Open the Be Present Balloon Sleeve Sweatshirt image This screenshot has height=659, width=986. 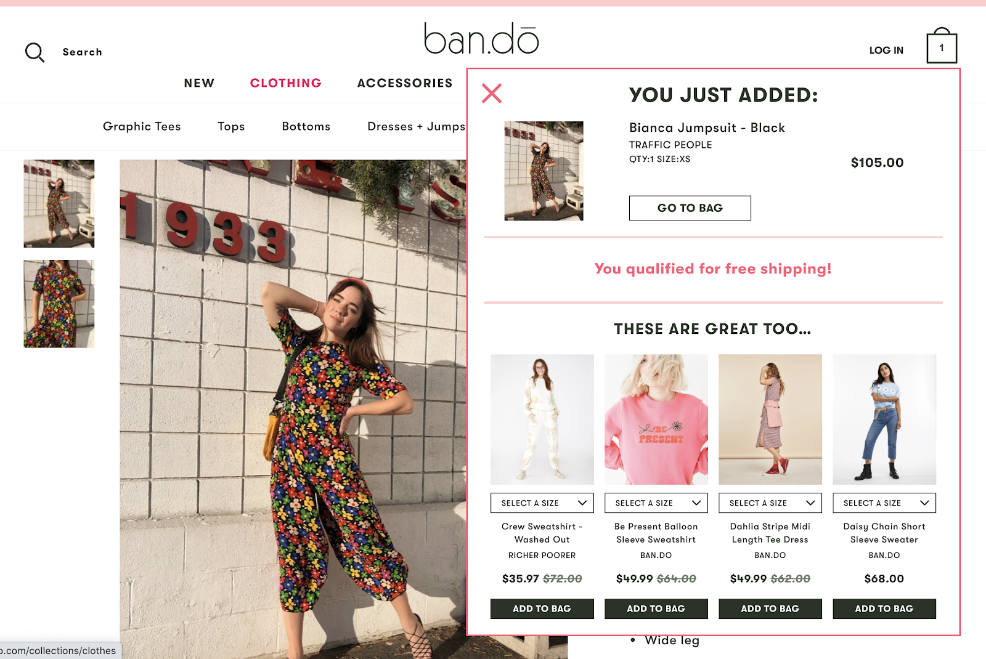tap(656, 419)
